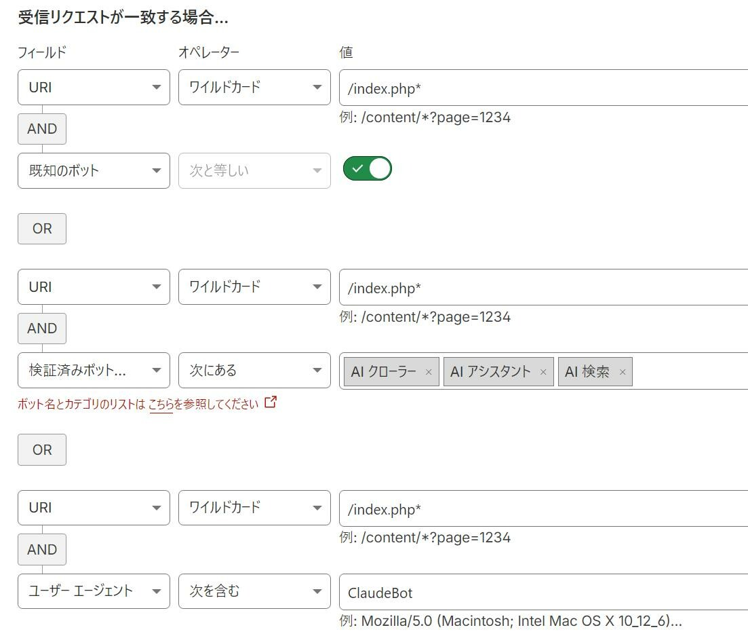
Task: Click the AND button above ユーザー エージェント
Action: 42,550
